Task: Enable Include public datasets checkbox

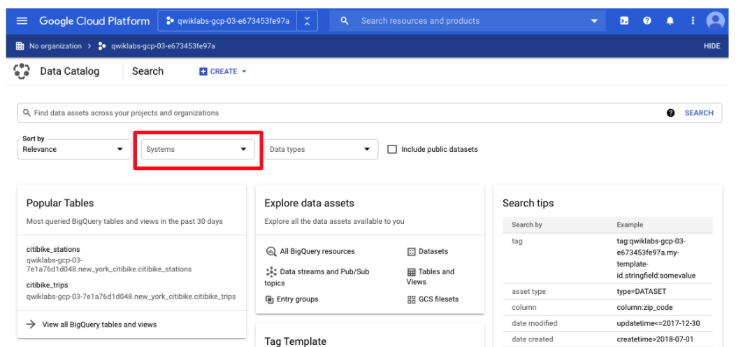Action: click(392, 149)
